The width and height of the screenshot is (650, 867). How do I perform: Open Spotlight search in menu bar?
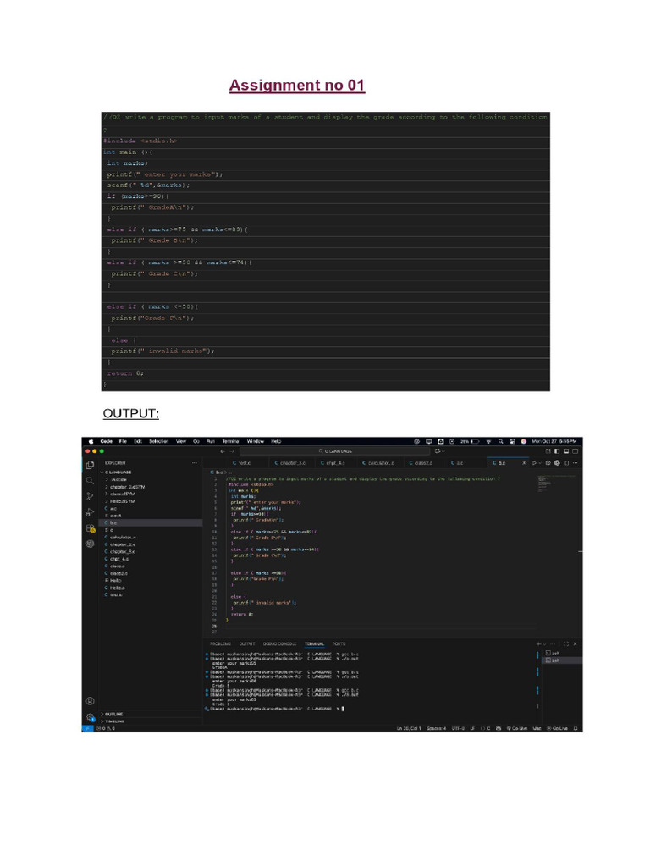coord(501,441)
